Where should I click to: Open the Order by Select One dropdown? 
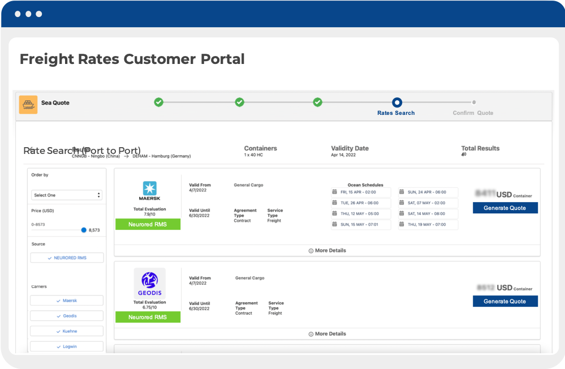pyautogui.click(x=67, y=195)
